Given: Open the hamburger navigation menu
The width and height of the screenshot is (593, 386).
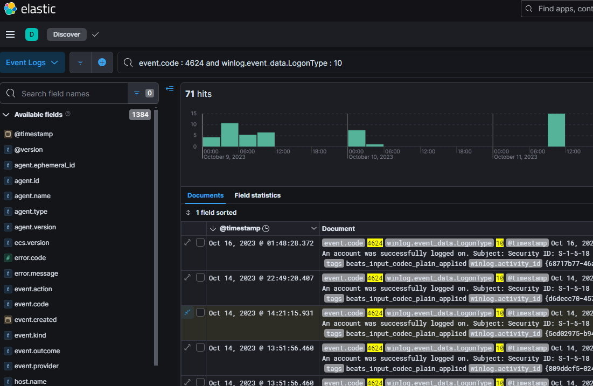Looking at the screenshot, I should 10,34.
